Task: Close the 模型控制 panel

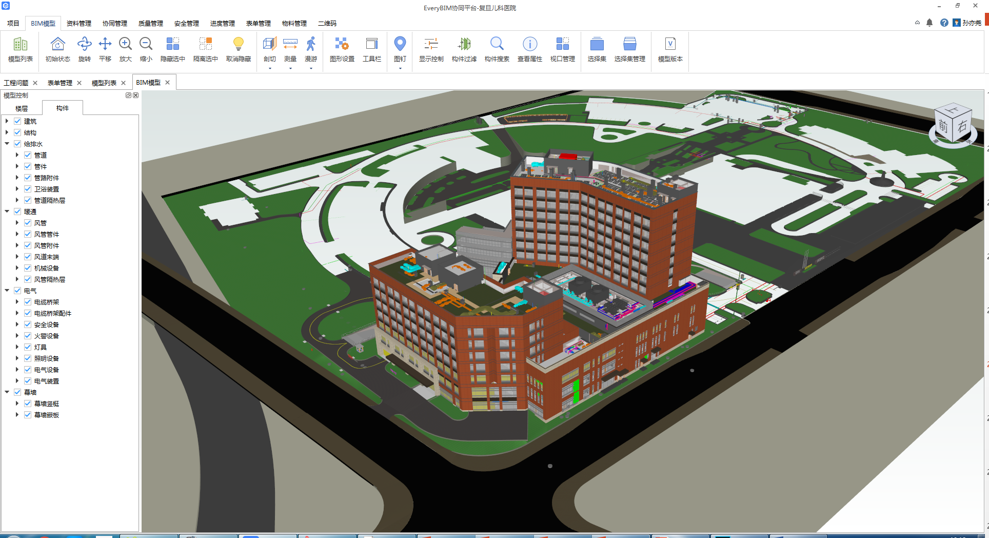Action: click(136, 95)
